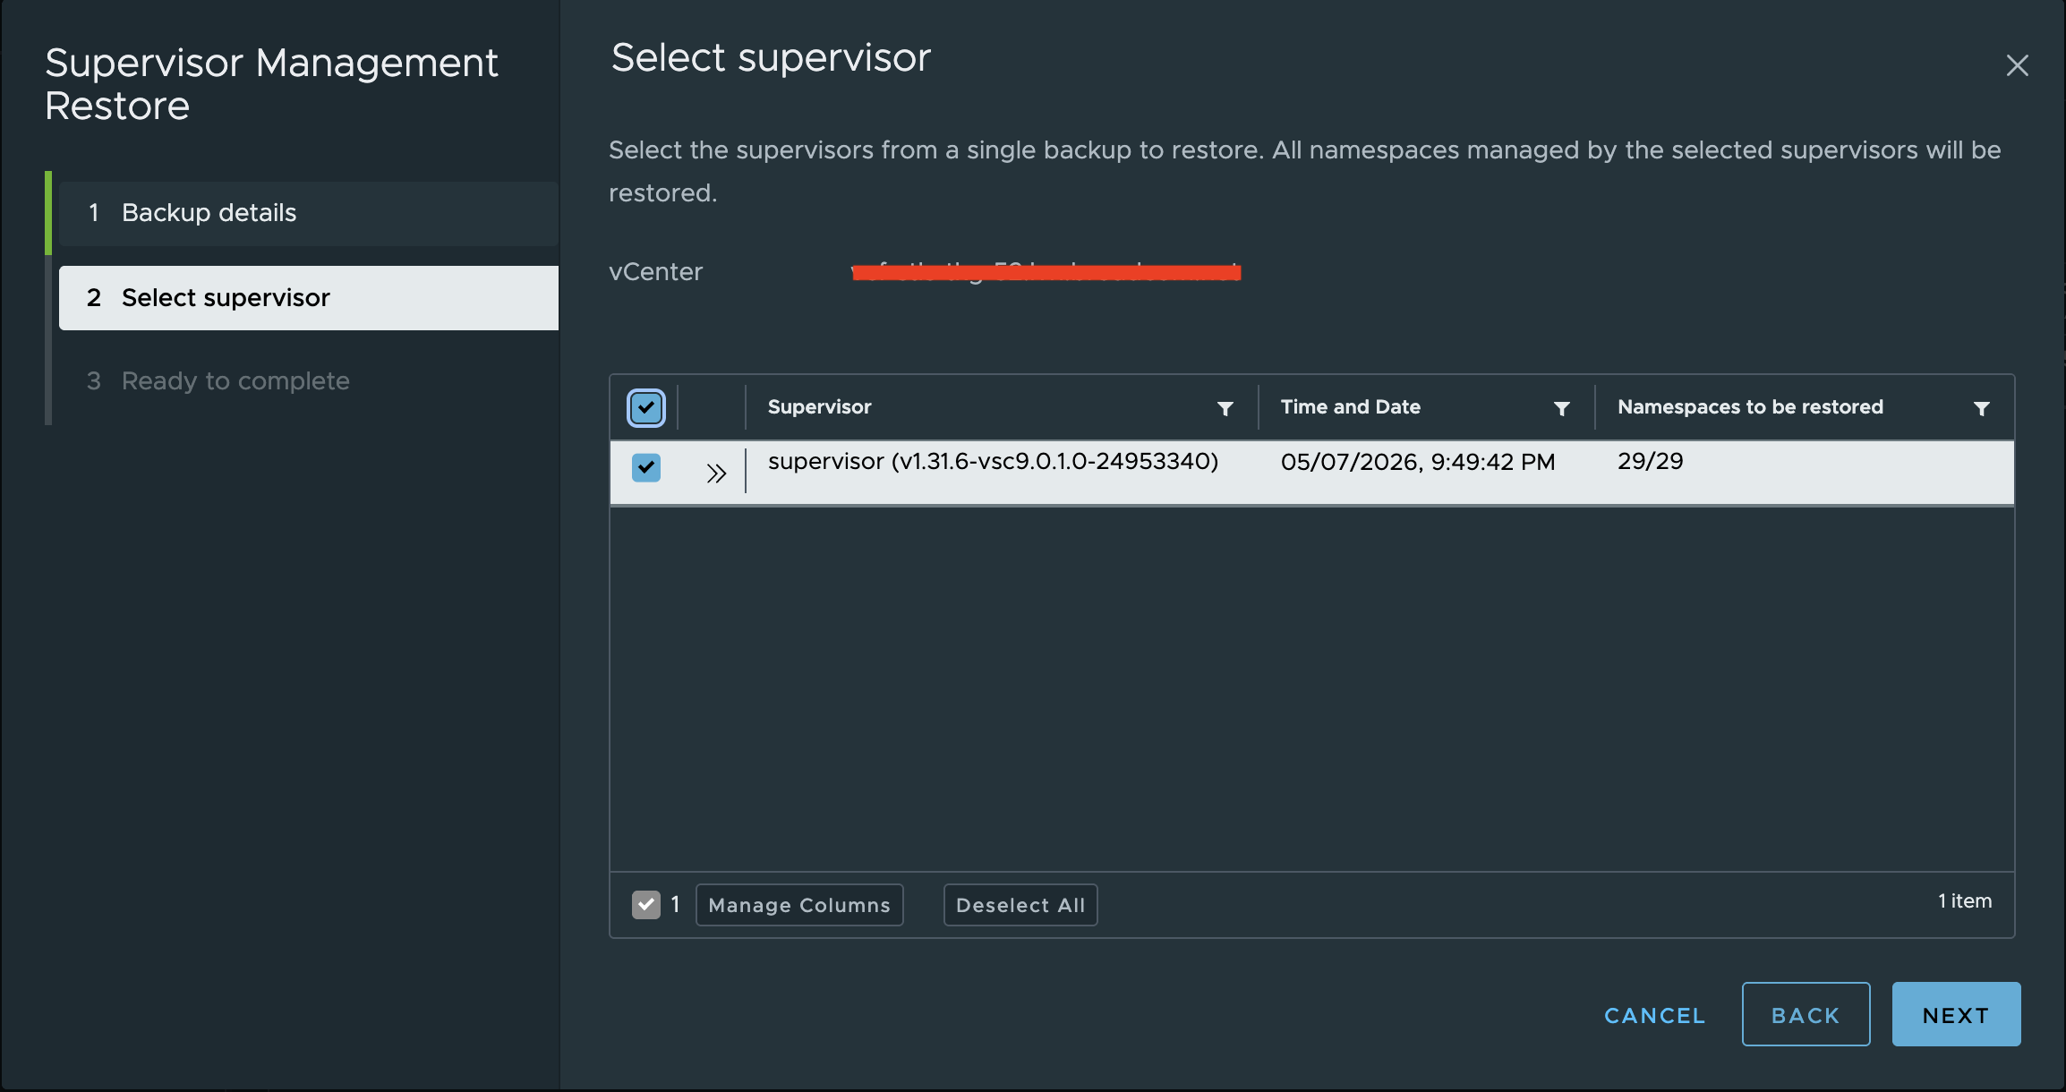Viewport: 2066px width, 1092px height.
Task: Sort by the Supervisor column header
Action: tap(819, 407)
